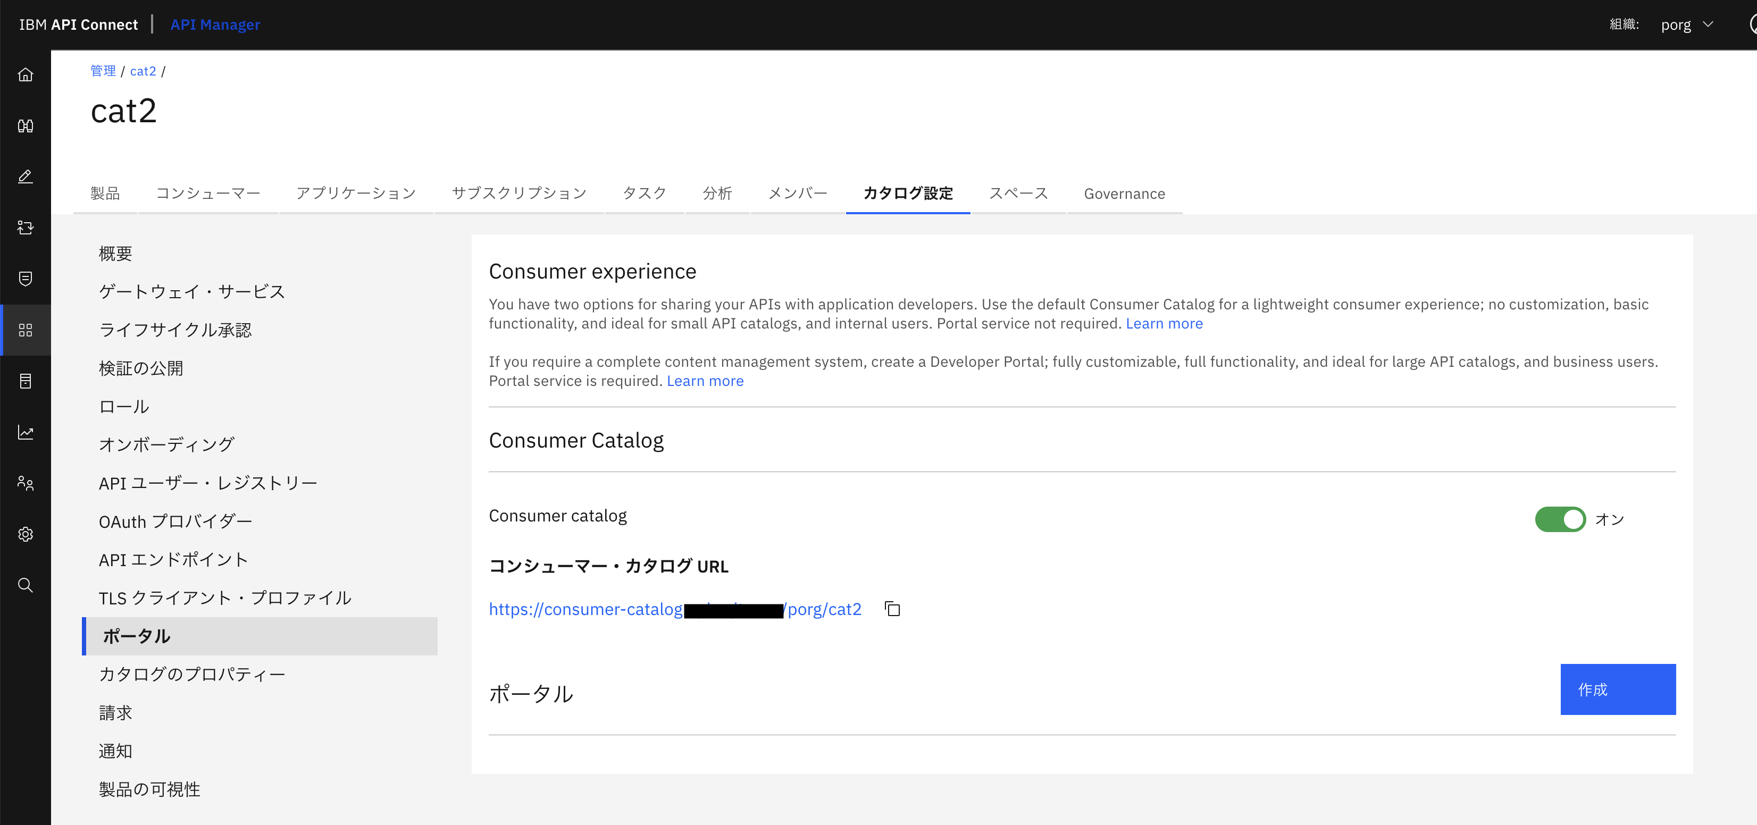
Task: Click the publish/sync sidebar icon
Action: 25,227
